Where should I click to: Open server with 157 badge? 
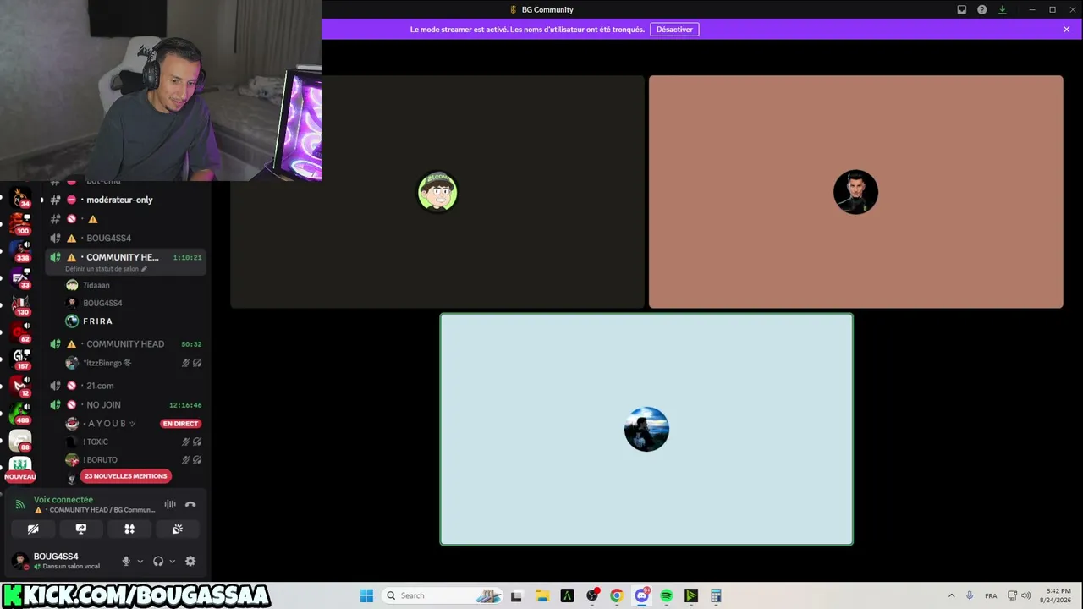pyautogui.click(x=20, y=359)
